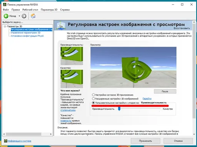Click the grey Forward arrow icon
The image size is (197, 147).
24,16
